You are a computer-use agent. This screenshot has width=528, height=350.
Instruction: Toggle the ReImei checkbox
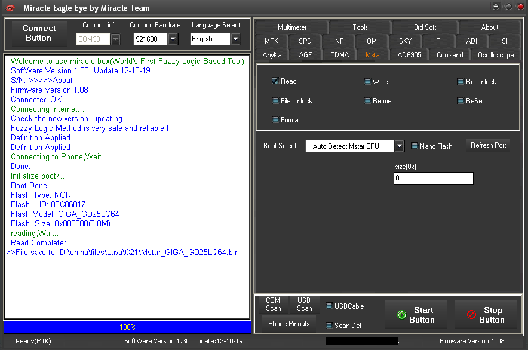[367, 101]
